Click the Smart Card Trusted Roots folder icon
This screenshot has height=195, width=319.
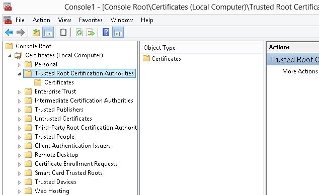coord(28,173)
